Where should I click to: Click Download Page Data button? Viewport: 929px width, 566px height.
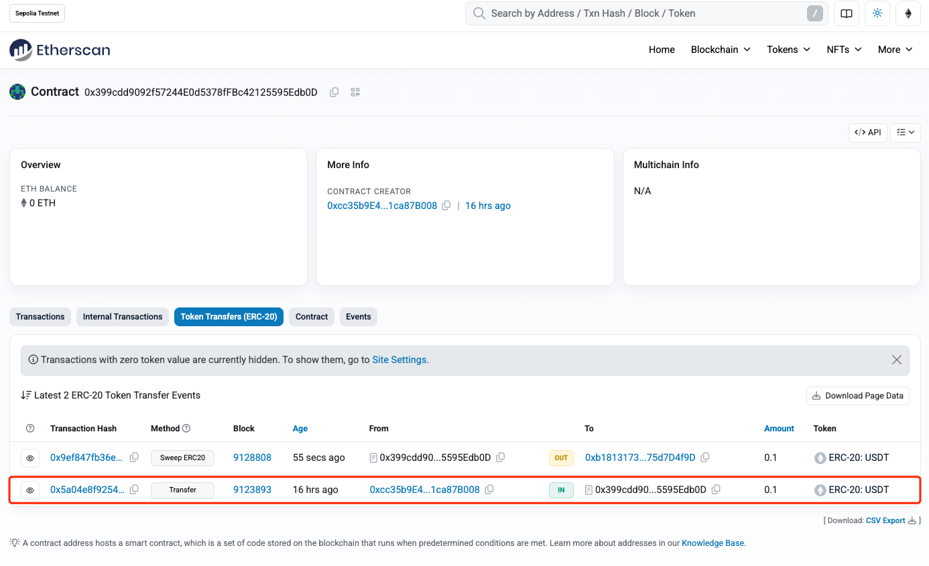point(858,396)
